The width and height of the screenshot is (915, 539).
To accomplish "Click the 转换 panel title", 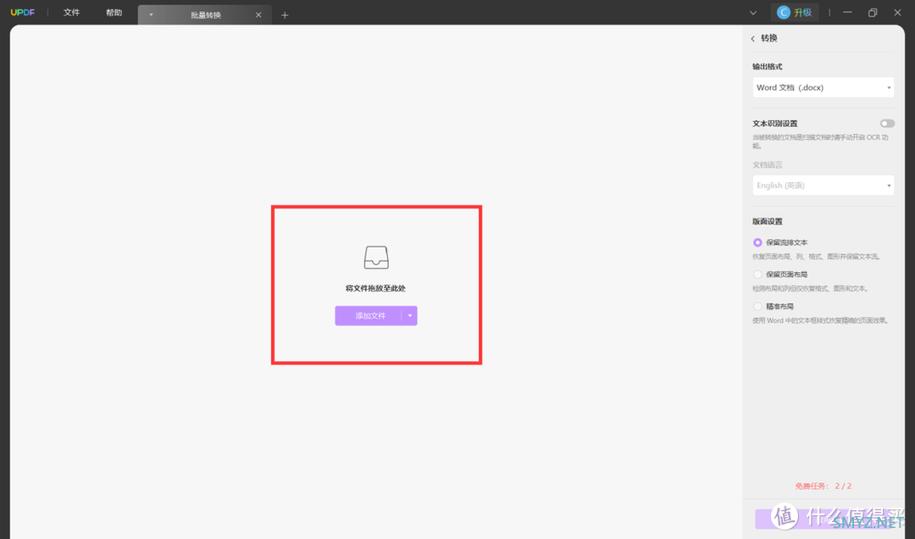I will pos(769,38).
